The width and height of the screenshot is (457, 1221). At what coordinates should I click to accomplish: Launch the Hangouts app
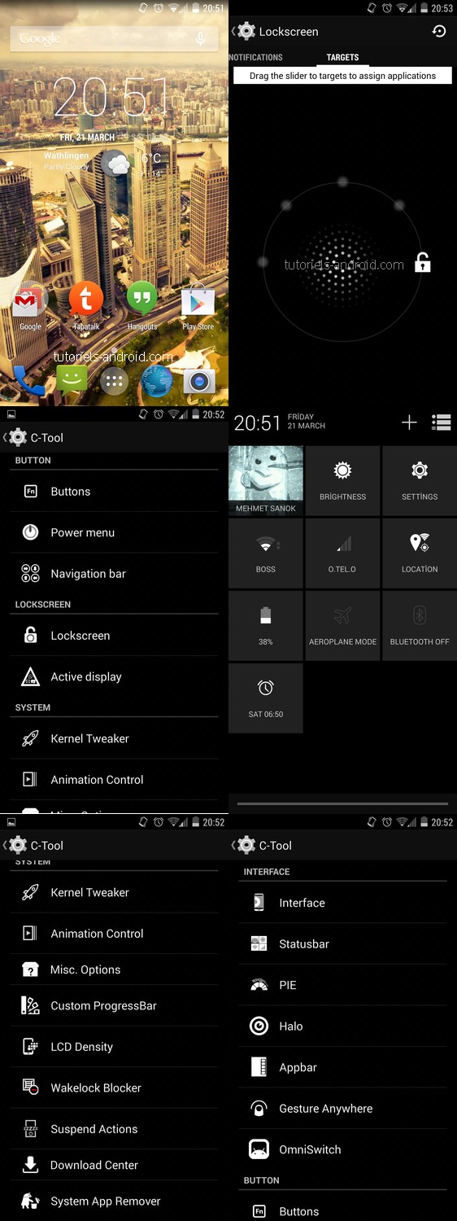point(142,305)
